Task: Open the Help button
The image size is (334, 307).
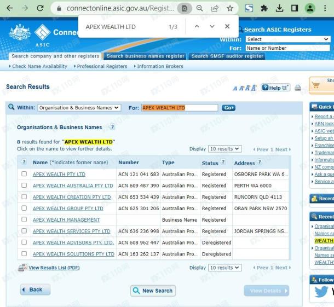Action: click(x=275, y=88)
